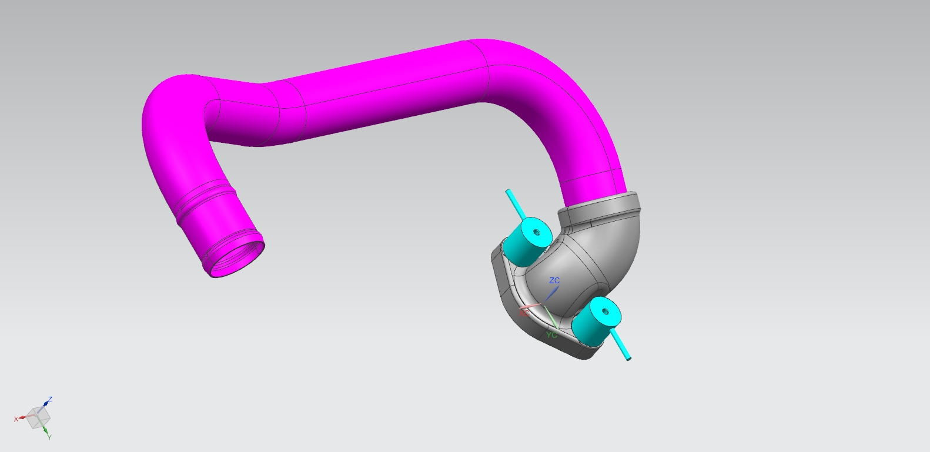Screen dimensions: 930x452
Task: Click the left bend of the magenta pipe
Action: tap(170, 112)
